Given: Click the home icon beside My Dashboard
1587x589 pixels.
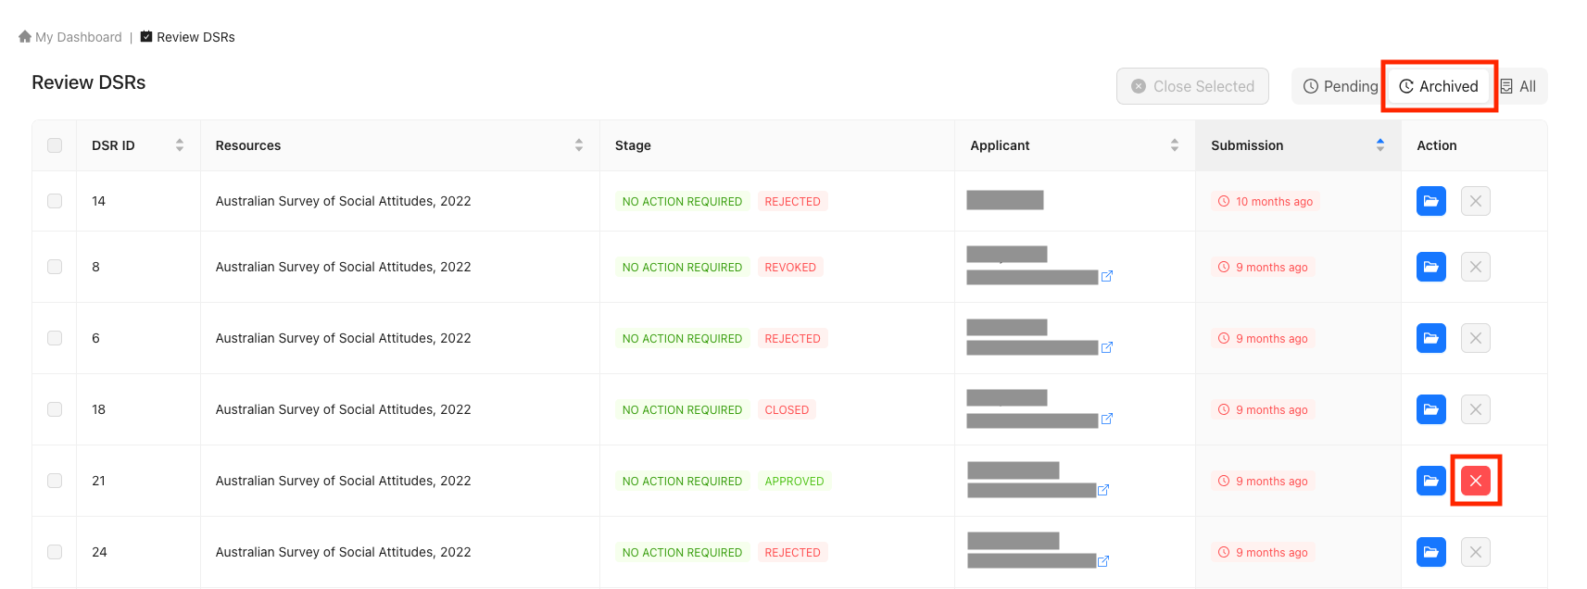Looking at the screenshot, I should [x=25, y=36].
